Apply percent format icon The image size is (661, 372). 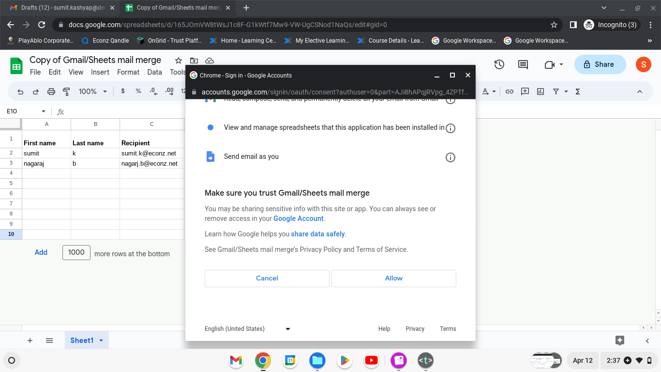[x=138, y=91]
